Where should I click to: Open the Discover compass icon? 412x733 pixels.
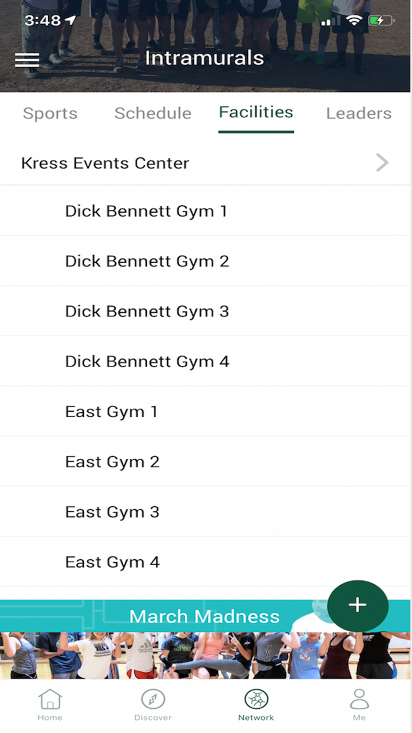[153, 699]
